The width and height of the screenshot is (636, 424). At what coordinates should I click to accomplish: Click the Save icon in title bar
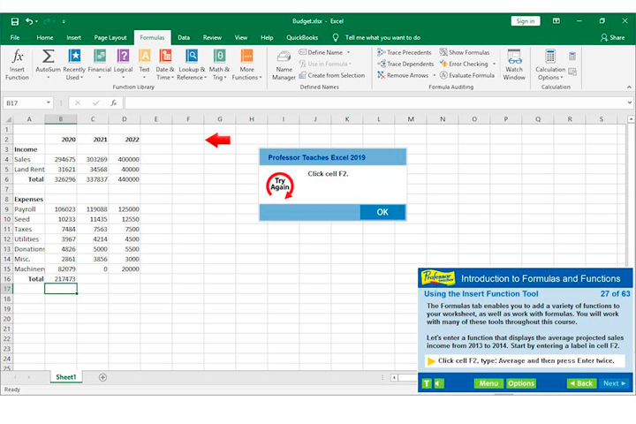coord(15,21)
